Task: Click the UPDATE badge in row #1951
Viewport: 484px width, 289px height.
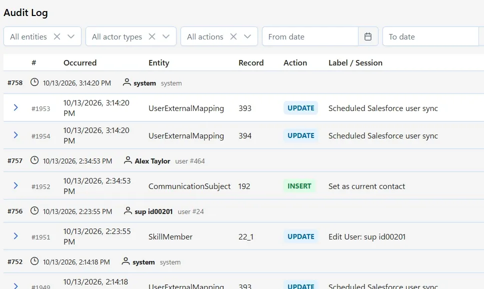Action: tap(300, 236)
